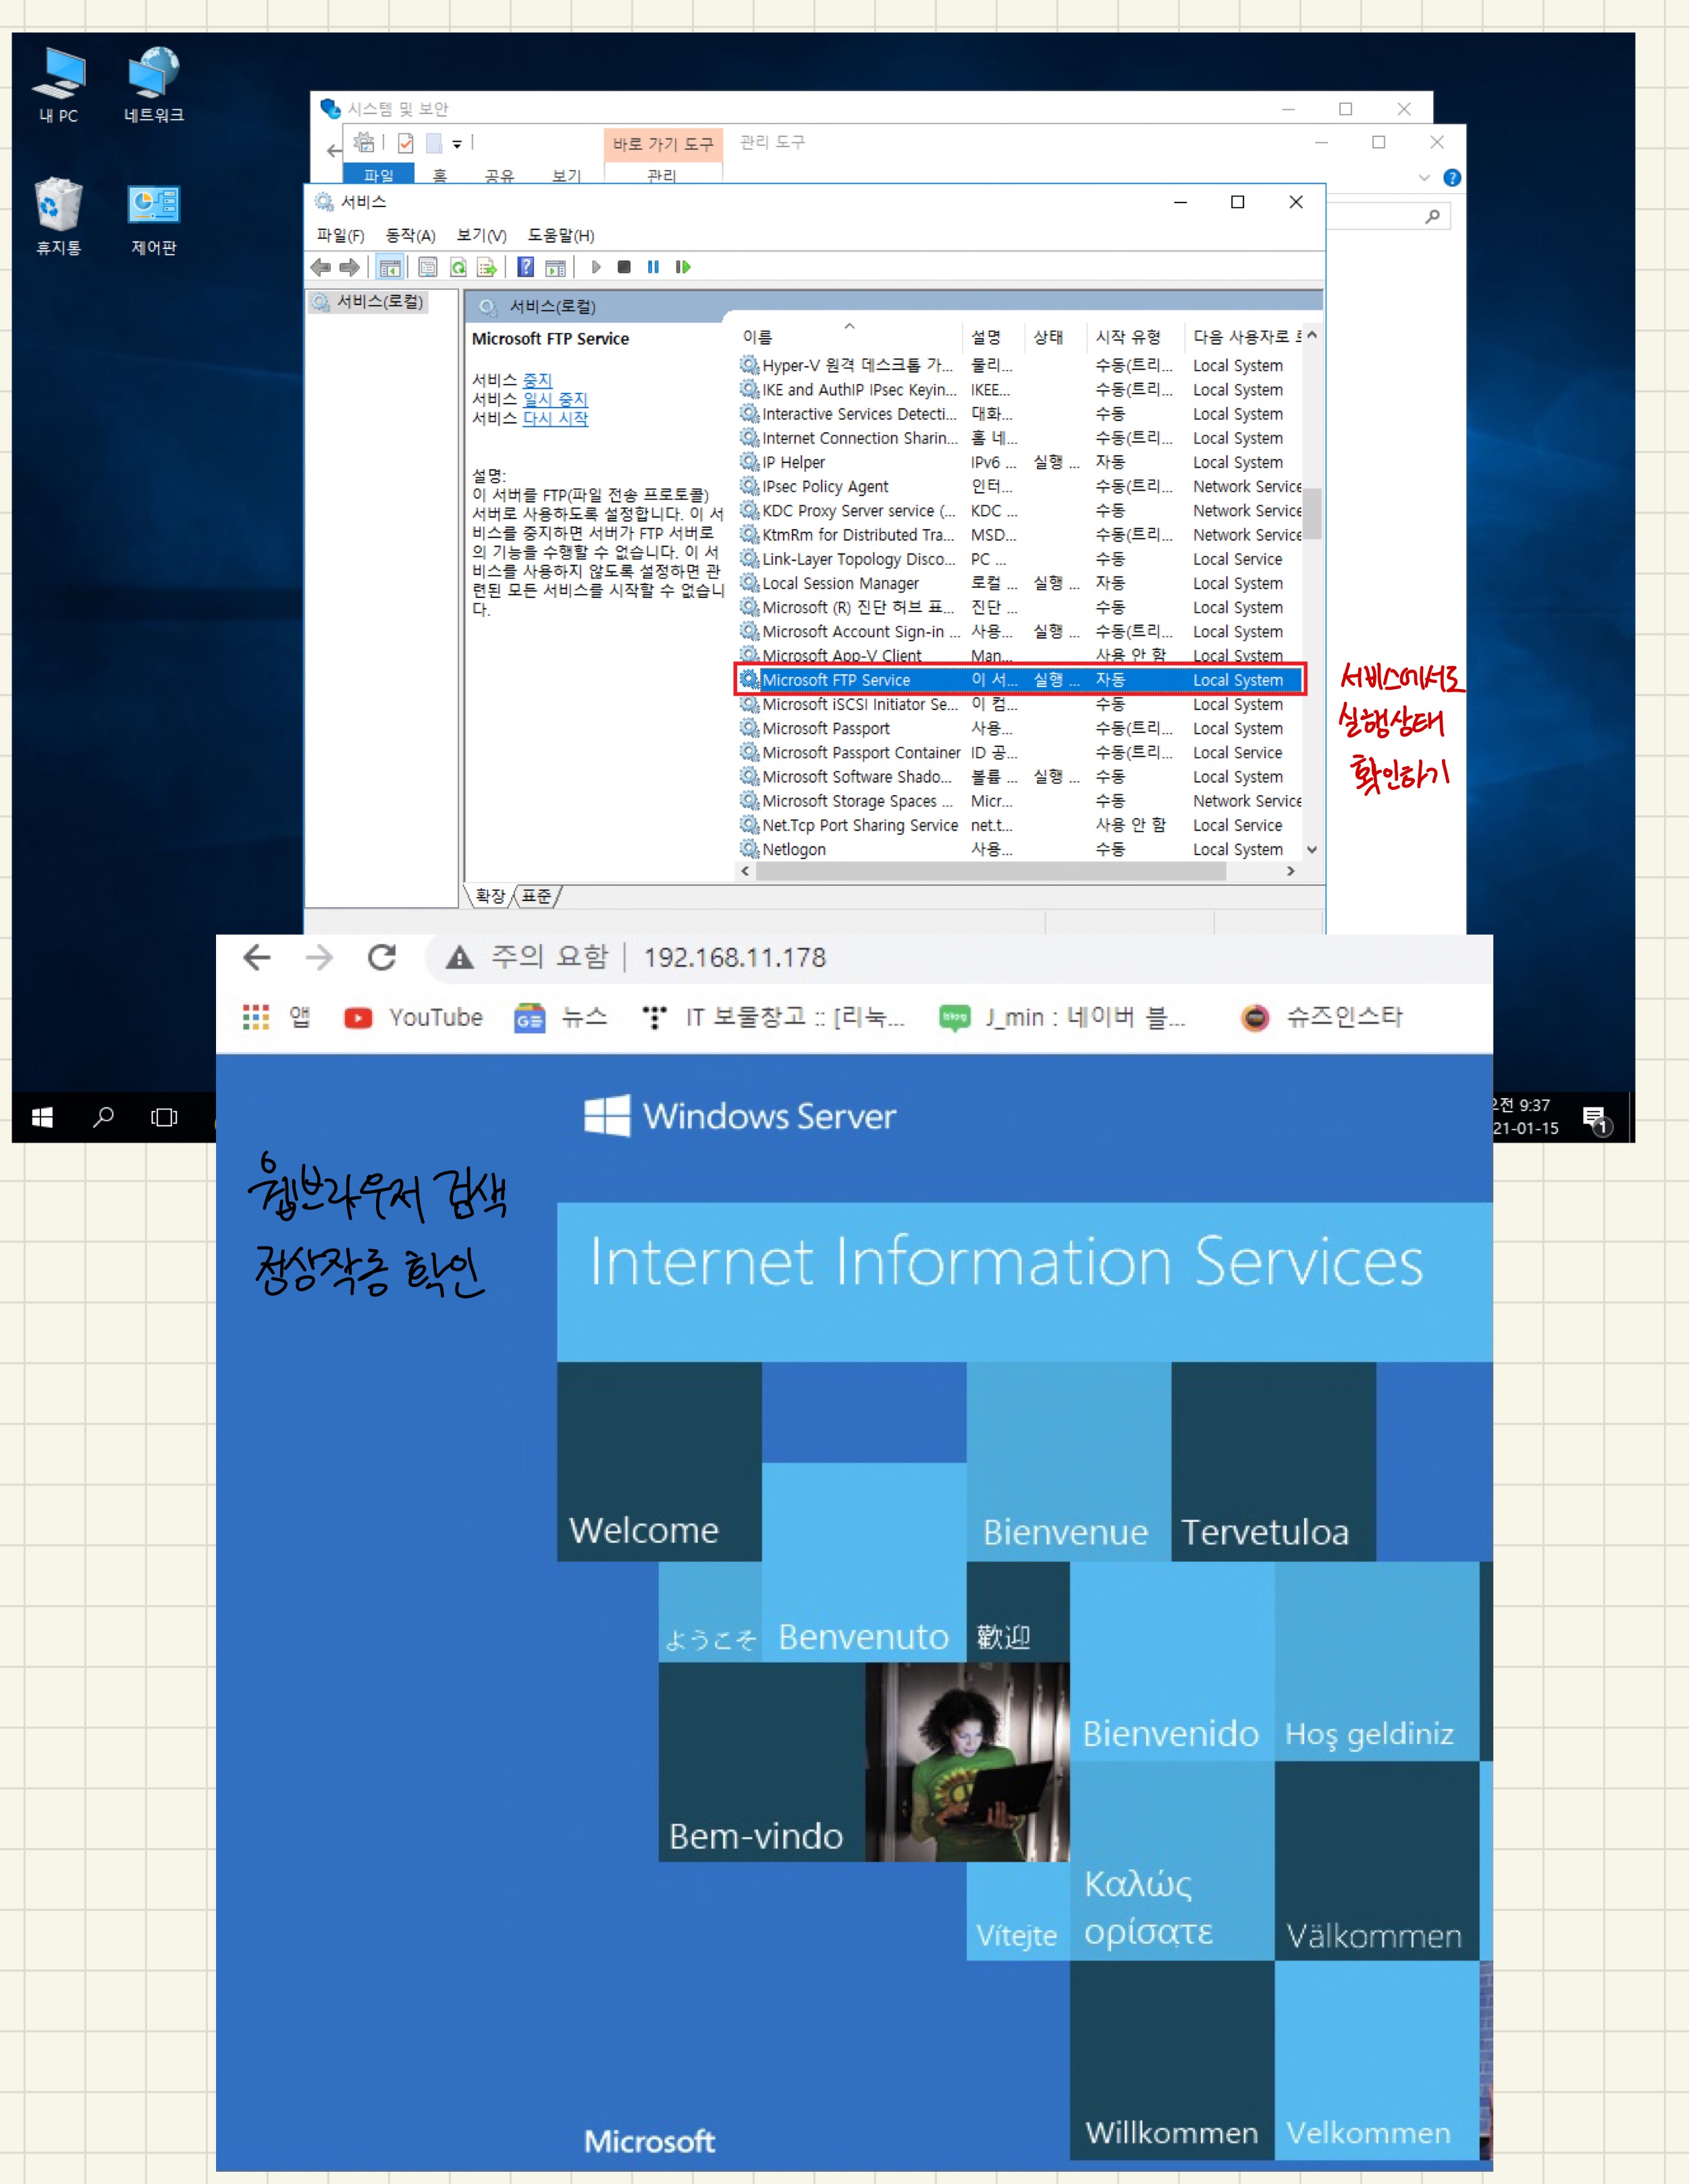The image size is (1689, 2184).
Task: Open the 보기(V) menu in Services
Action: tap(482, 235)
